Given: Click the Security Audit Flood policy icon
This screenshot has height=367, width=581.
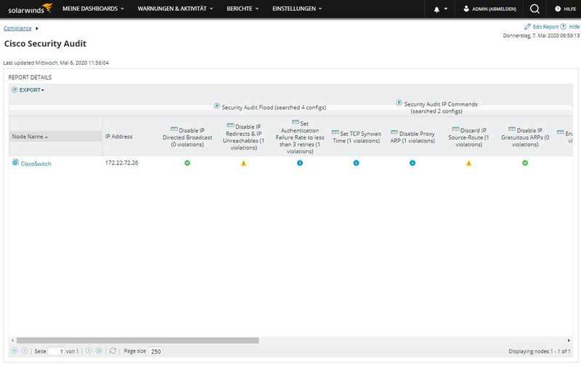Looking at the screenshot, I should click(x=217, y=106).
